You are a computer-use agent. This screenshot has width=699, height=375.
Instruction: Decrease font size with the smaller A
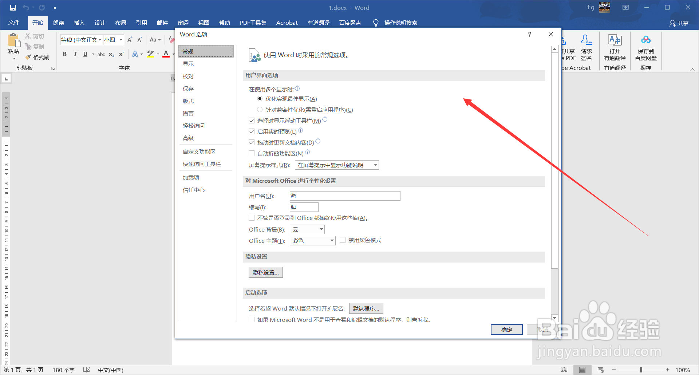pos(139,40)
